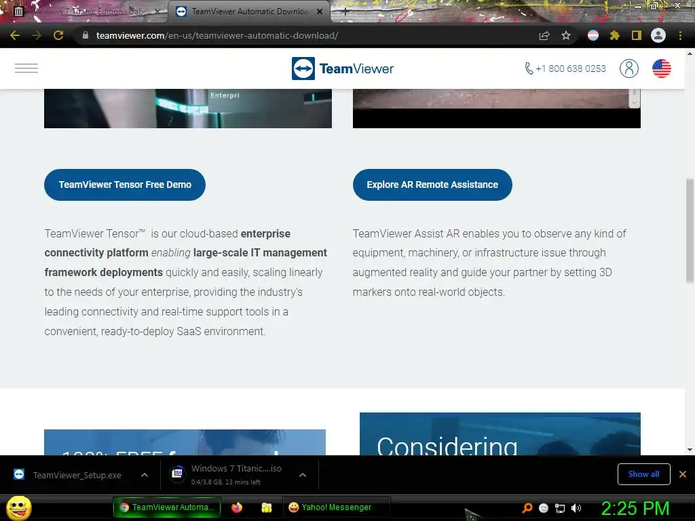Click the striped flag extension icon
Viewport: 695px width, 521px height.
(x=593, y=35)
